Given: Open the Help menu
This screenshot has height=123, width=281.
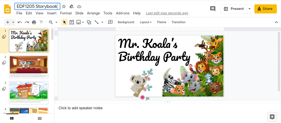Looking at the screenshot, I should coord(137,13).
